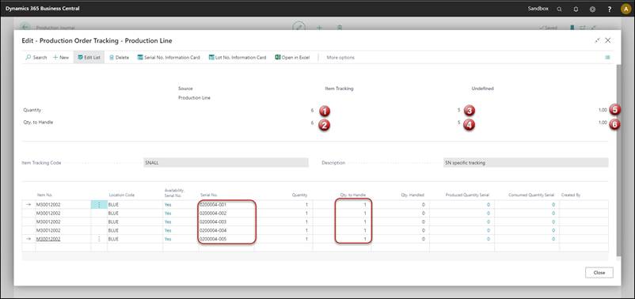Open top bar search magnifier
Screen dimensions: 635x299
[x=559, y=9]
